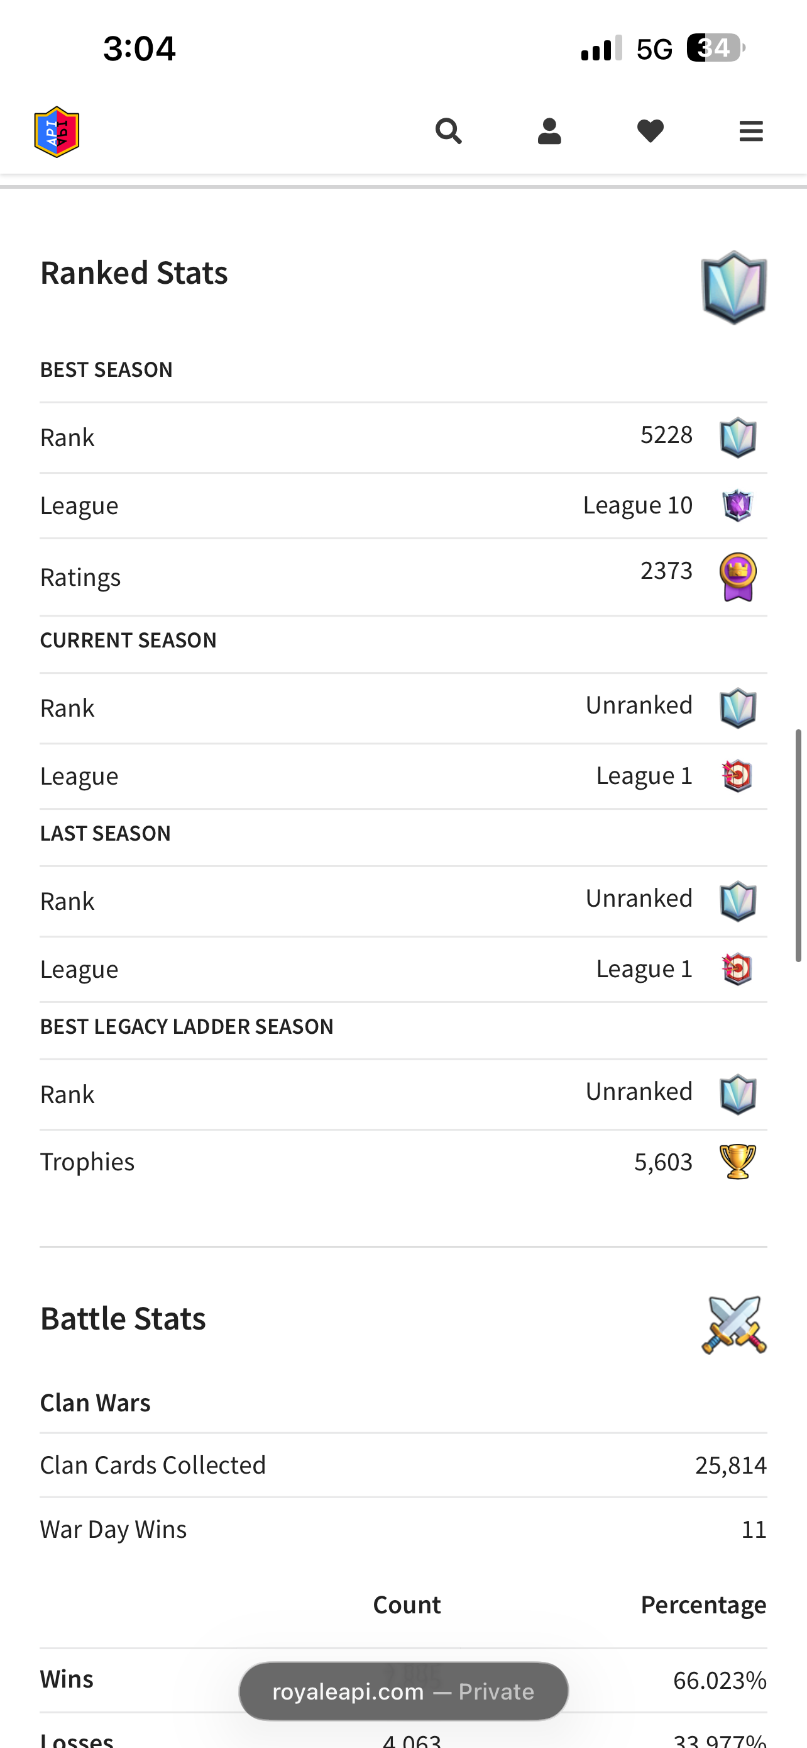The image size is (807, 1748).
Task: Open the user profile icon
Action: pos(549,131)
